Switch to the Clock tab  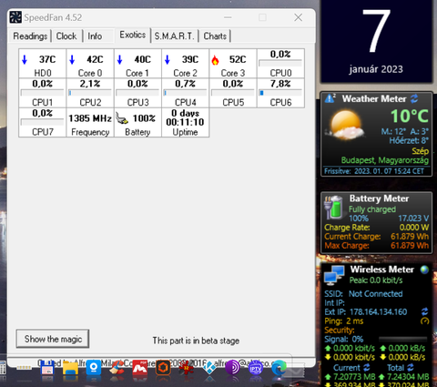pos(66,36)
